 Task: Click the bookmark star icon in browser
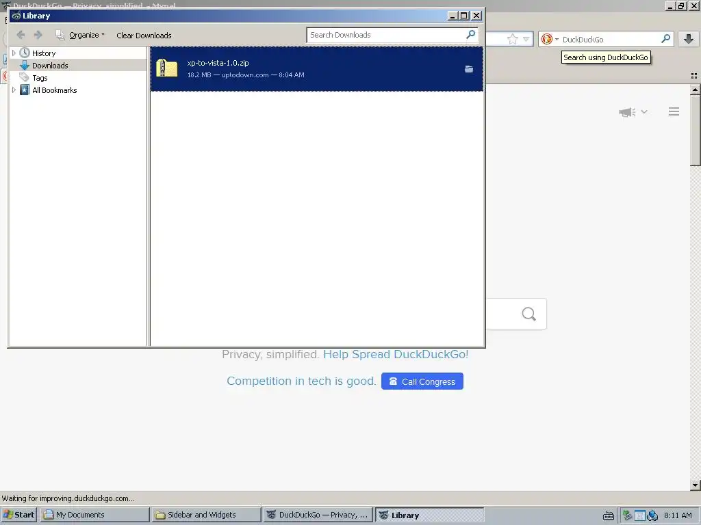(x=512, y=39)
